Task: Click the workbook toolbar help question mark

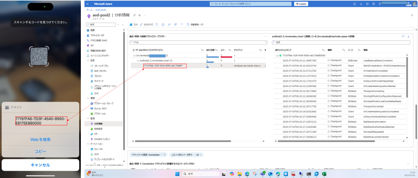Action: click(x=182, y=24)
